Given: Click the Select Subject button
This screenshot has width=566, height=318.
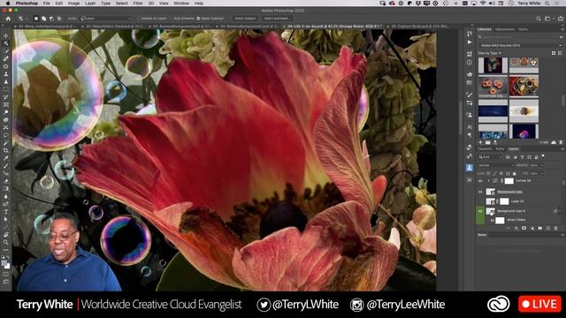Looking at the screenshot, I should [x=245, y=19].
